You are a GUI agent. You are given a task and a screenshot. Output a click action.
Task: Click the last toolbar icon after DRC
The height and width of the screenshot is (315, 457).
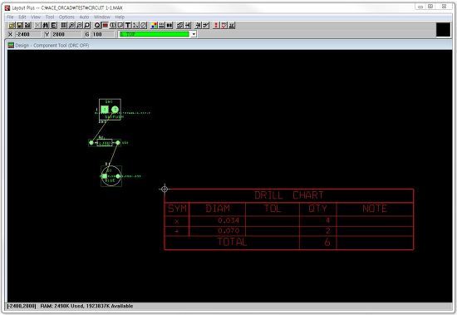pyautogui.click(x=232, y=26)
